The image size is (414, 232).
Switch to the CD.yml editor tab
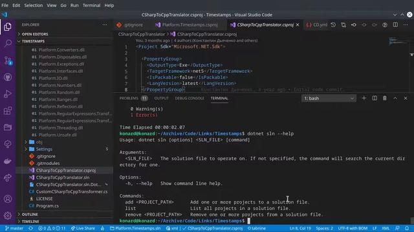(x=317, y=24)
